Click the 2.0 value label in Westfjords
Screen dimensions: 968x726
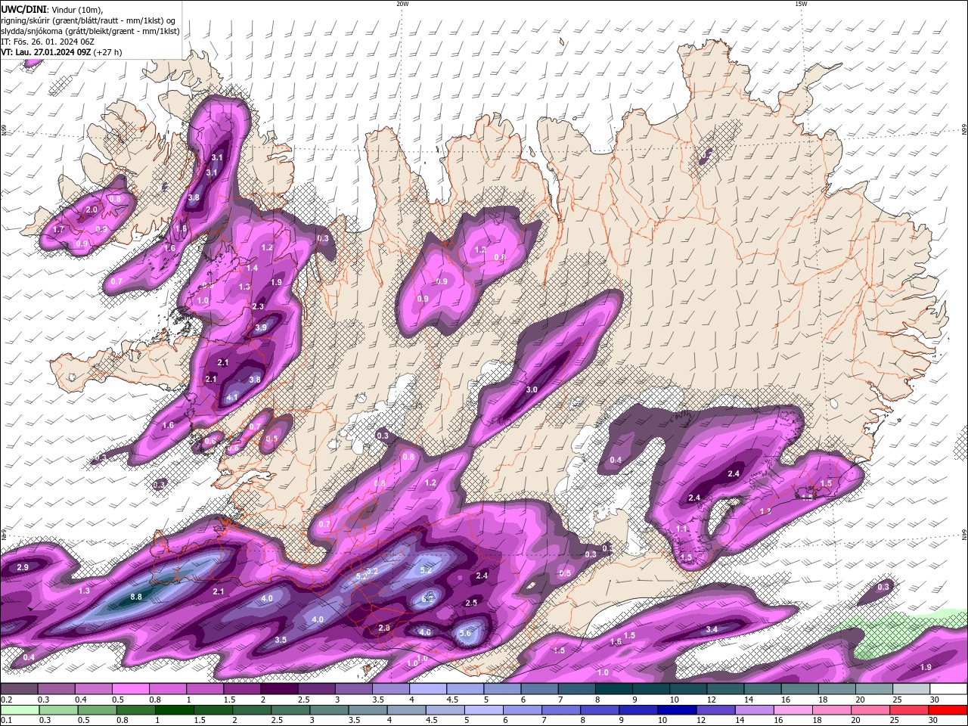92,209
